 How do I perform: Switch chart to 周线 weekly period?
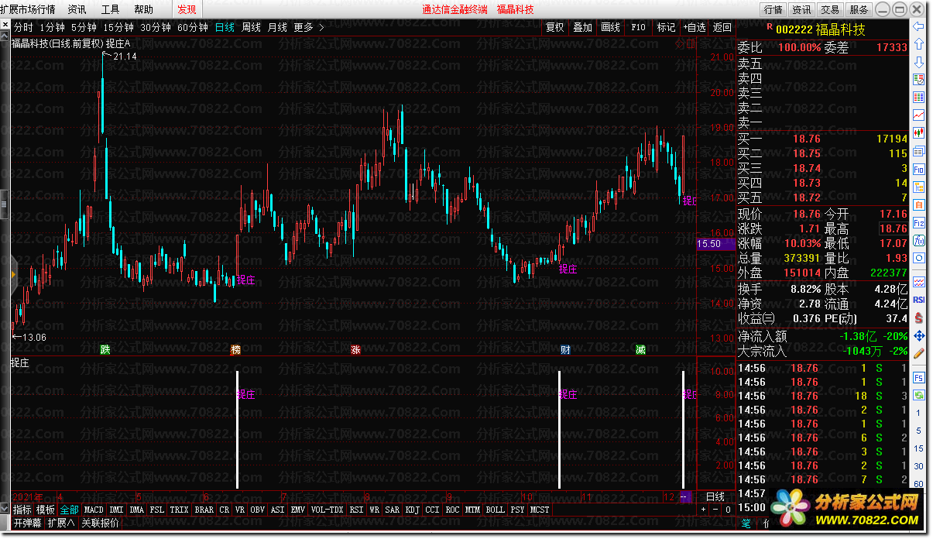pos(251,27)
